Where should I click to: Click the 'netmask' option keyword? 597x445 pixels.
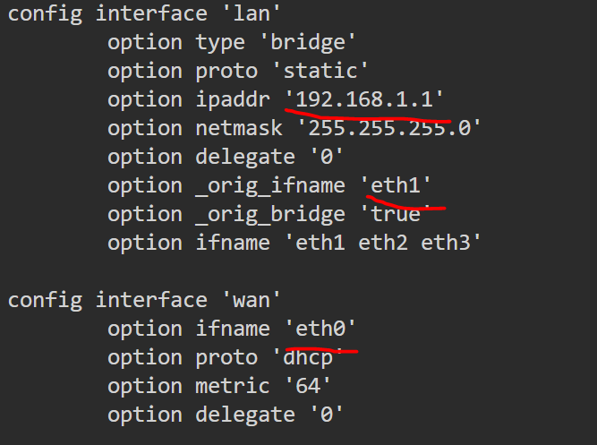(239, 128)
